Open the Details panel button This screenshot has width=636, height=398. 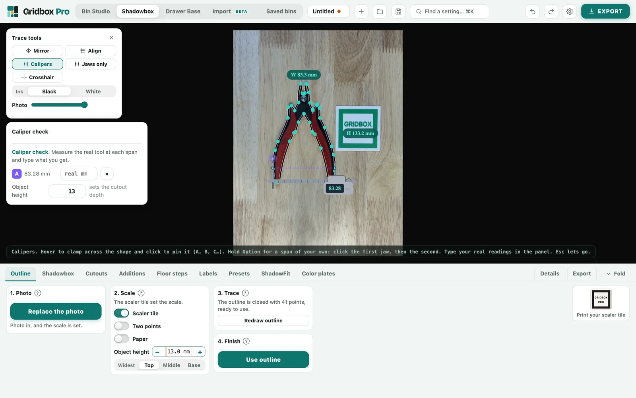[x=550, y=273]
